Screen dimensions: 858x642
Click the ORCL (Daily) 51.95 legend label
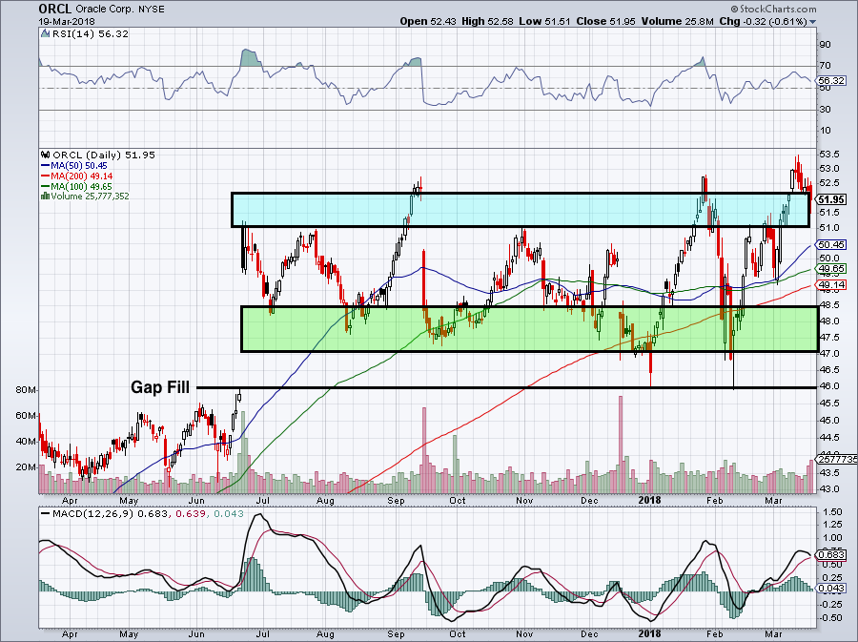[x=103, y=155]
